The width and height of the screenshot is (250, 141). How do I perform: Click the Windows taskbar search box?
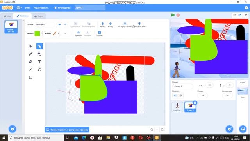tap(36, 137)
